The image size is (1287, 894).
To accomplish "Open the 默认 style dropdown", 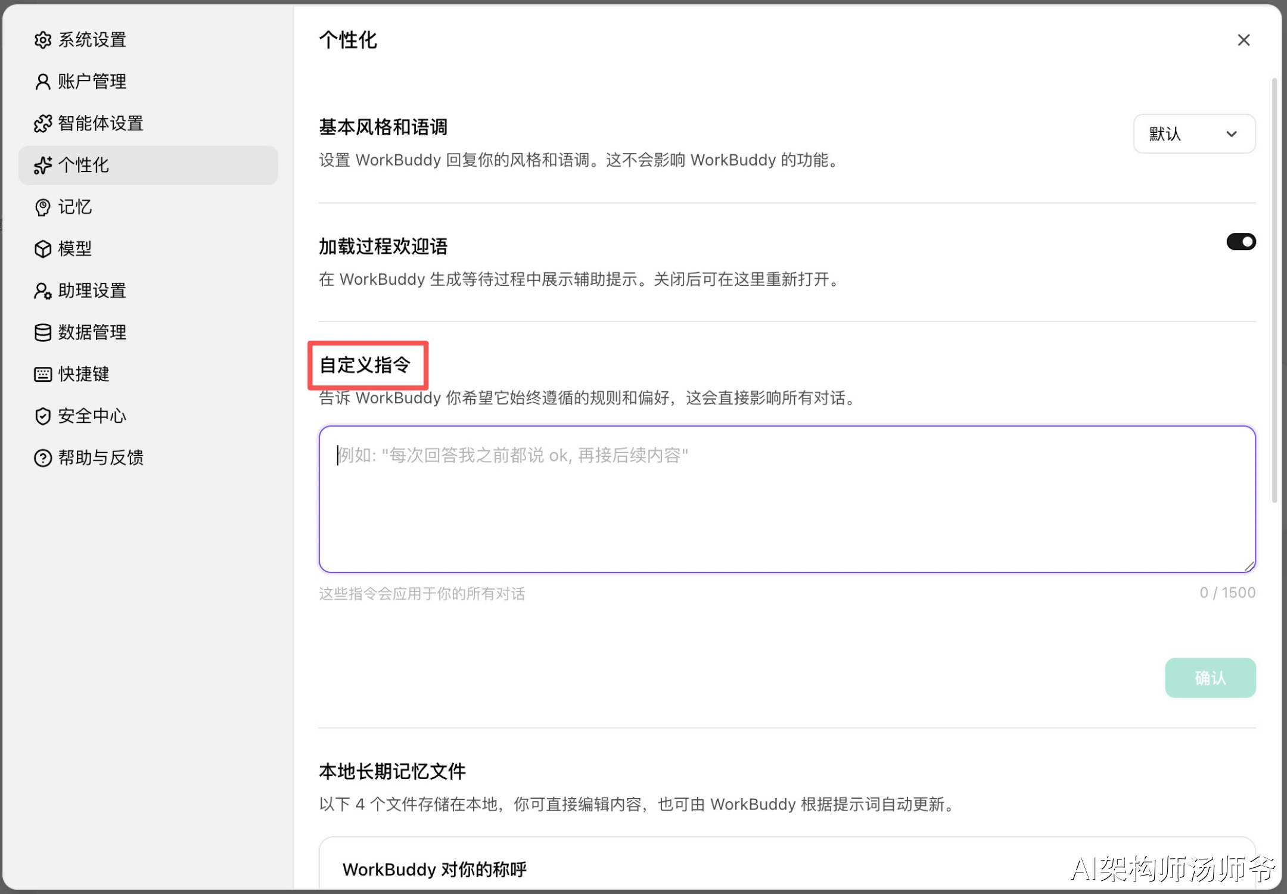I will [1194, 134].
